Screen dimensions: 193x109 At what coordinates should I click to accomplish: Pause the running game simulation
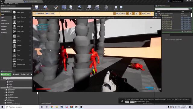click(116, 8)
